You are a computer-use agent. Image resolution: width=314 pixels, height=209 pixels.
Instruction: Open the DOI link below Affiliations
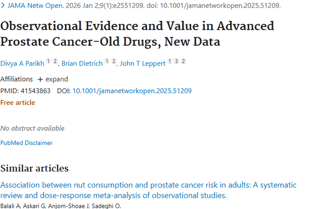click(x=132, y=91)
